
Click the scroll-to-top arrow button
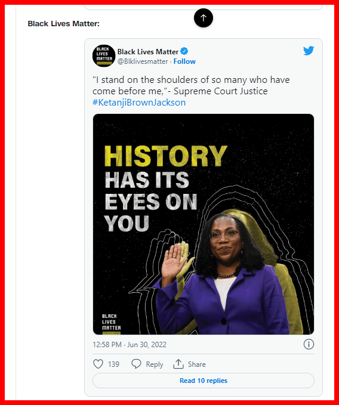click(x=204, y=18)
